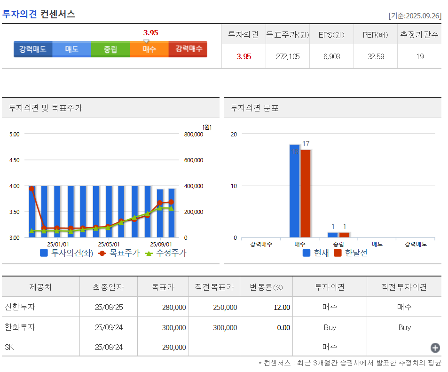Click the 3.95 marker above the rating bar
448x372 pixels.
pyautogui.click(x=150, y=33)
